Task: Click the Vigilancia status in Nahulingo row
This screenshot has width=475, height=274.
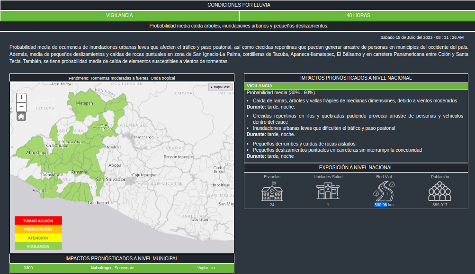Action: click(206, 268)
